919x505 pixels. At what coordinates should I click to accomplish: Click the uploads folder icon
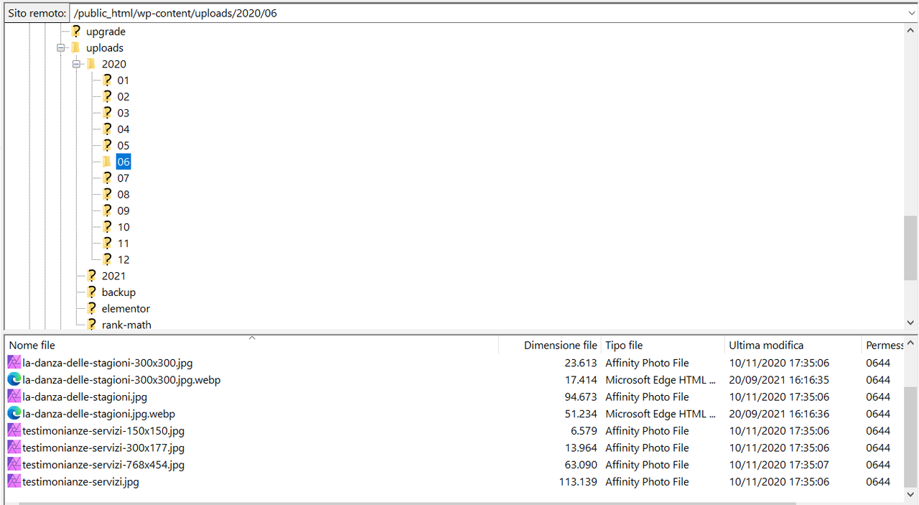[75, 47]
